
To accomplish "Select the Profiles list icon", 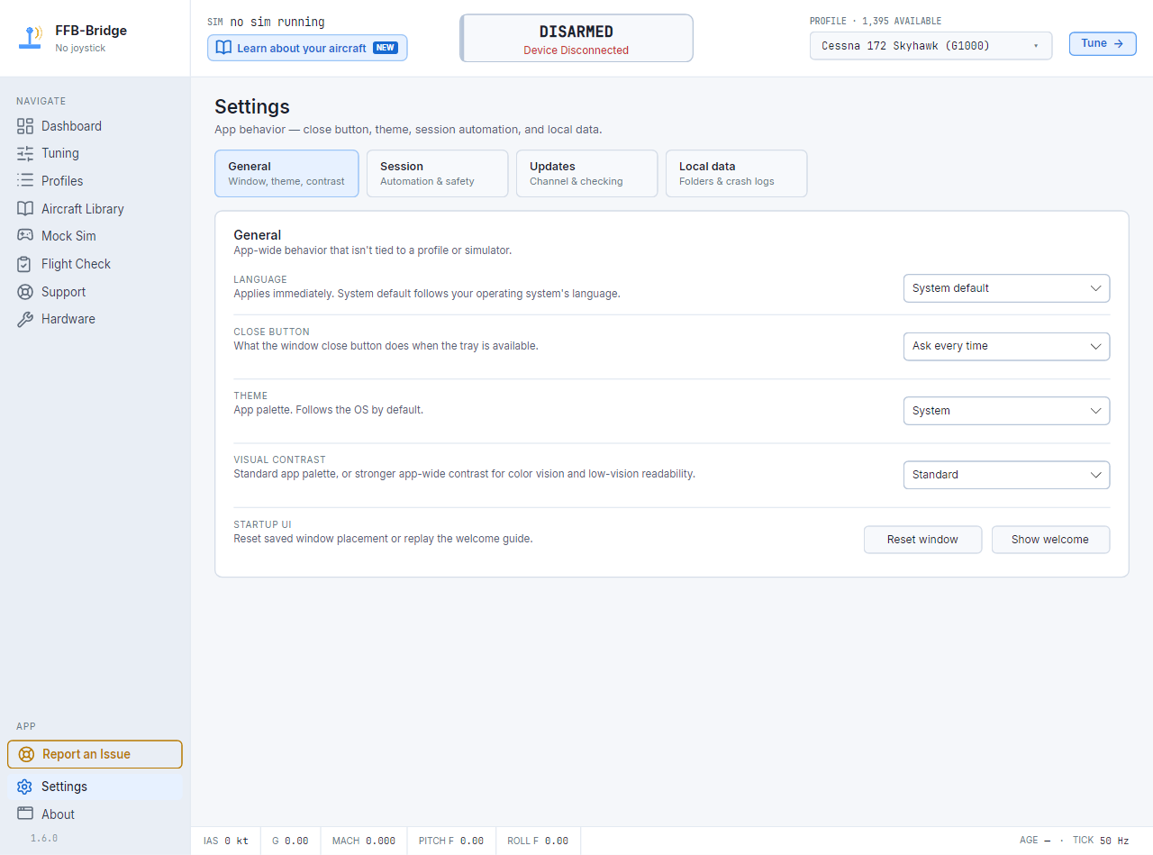I will 25,181.
